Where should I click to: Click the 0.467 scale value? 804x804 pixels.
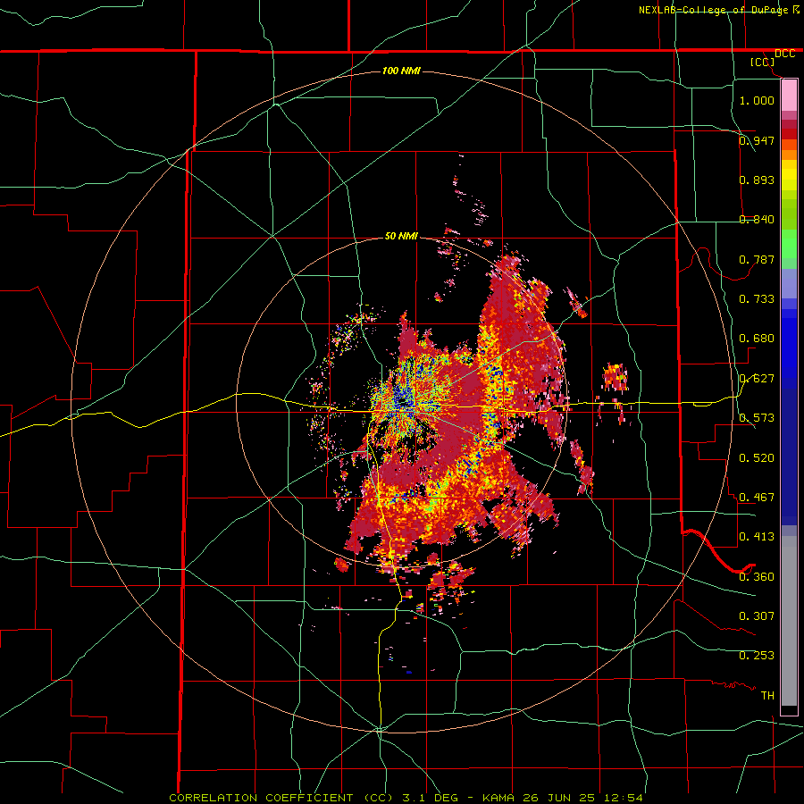(757, 497)
